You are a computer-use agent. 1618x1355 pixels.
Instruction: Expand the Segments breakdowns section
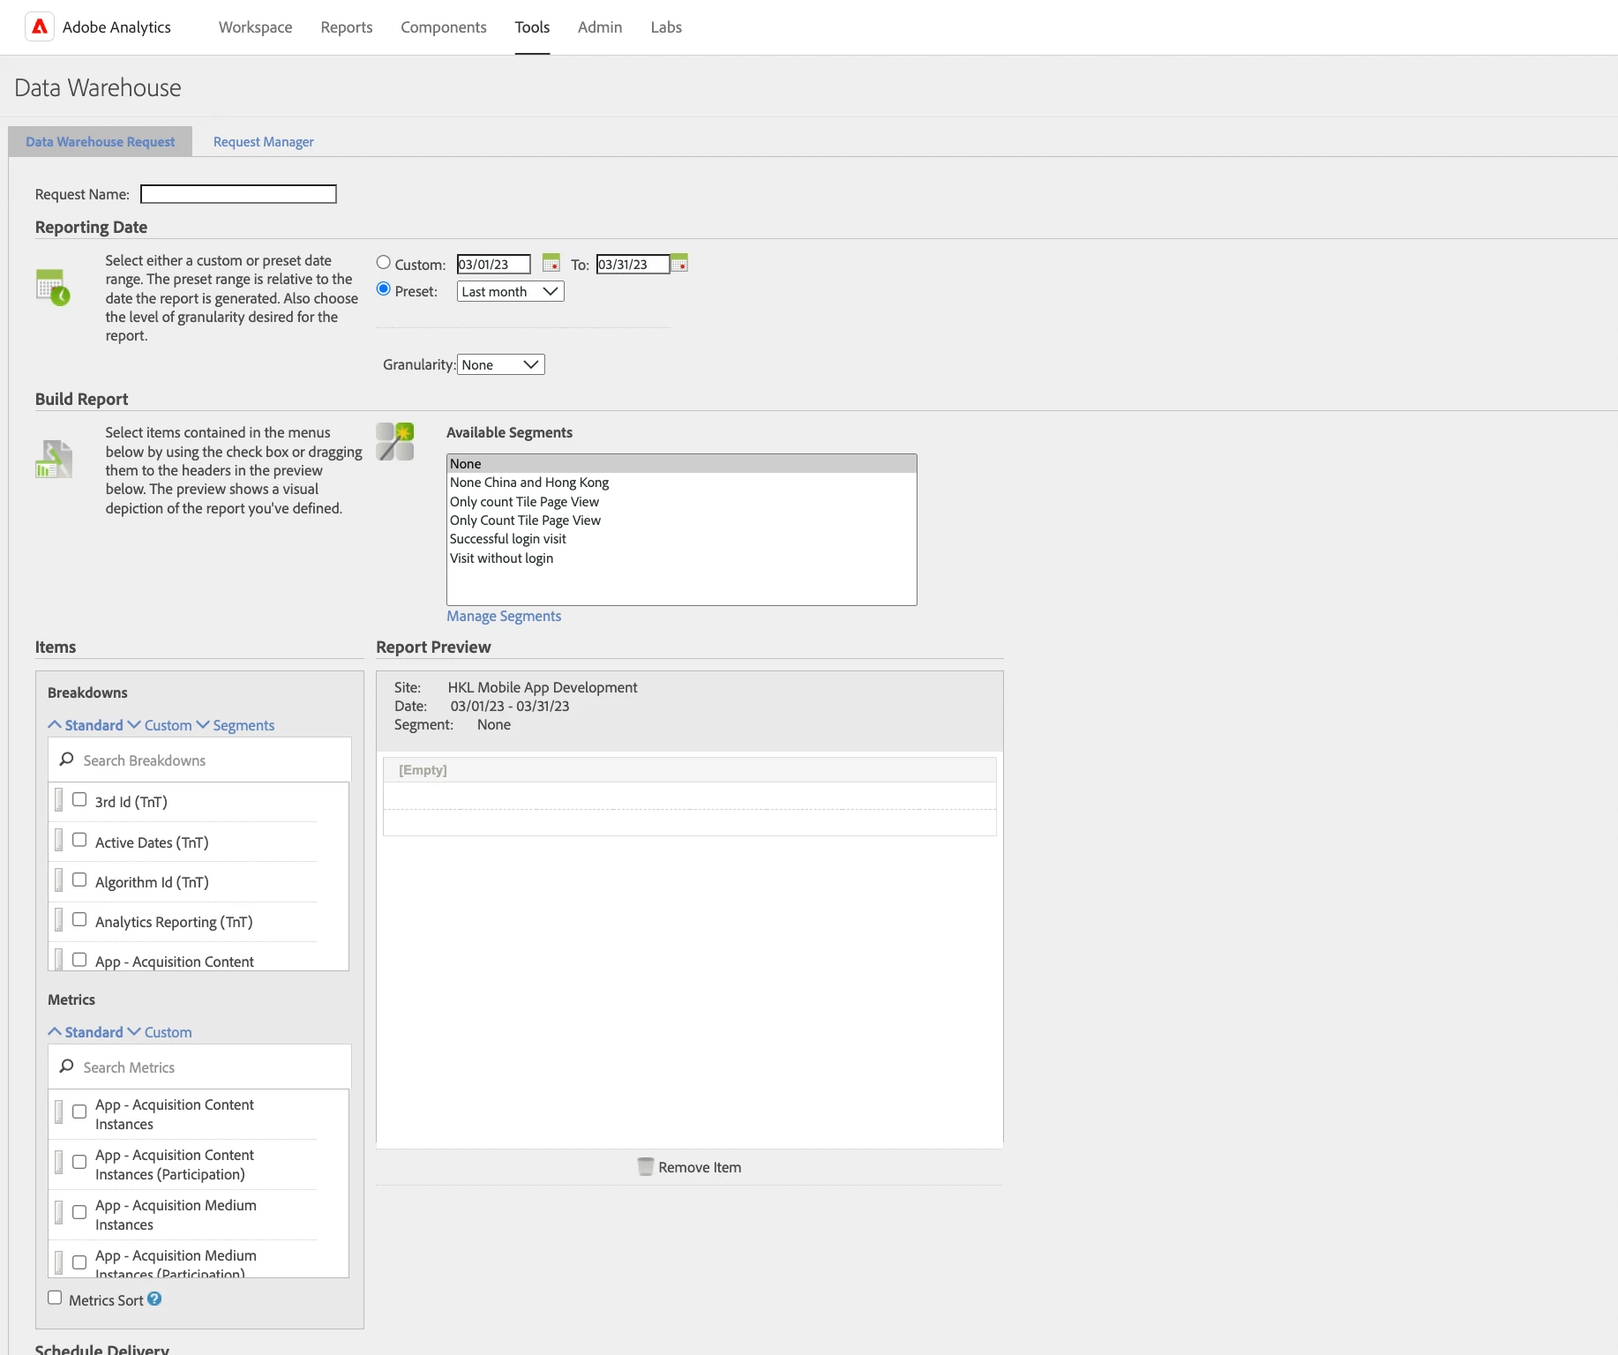[236, 724]
